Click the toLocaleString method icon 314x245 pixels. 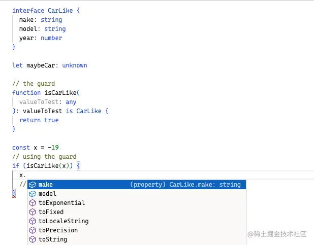[33, 221]
